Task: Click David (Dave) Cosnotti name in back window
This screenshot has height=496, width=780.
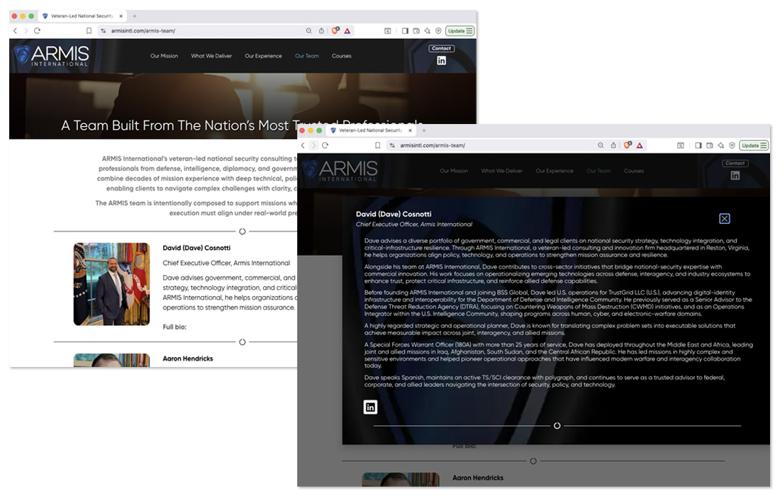Action: [x=196, y=248]
